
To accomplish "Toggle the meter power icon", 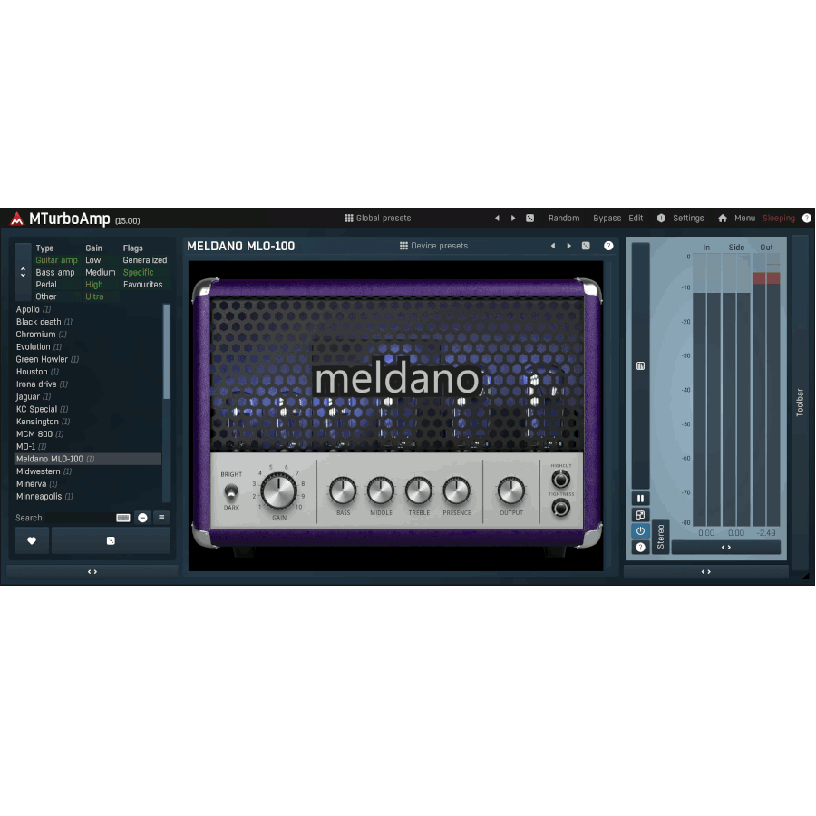I will (x=641, y=530).
